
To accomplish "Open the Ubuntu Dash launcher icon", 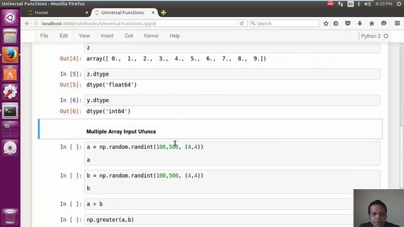I will (10, 18).
